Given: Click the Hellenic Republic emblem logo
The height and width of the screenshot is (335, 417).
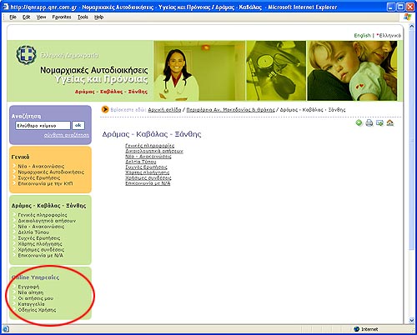Looking at the screenshot, I should coord(26,55).
